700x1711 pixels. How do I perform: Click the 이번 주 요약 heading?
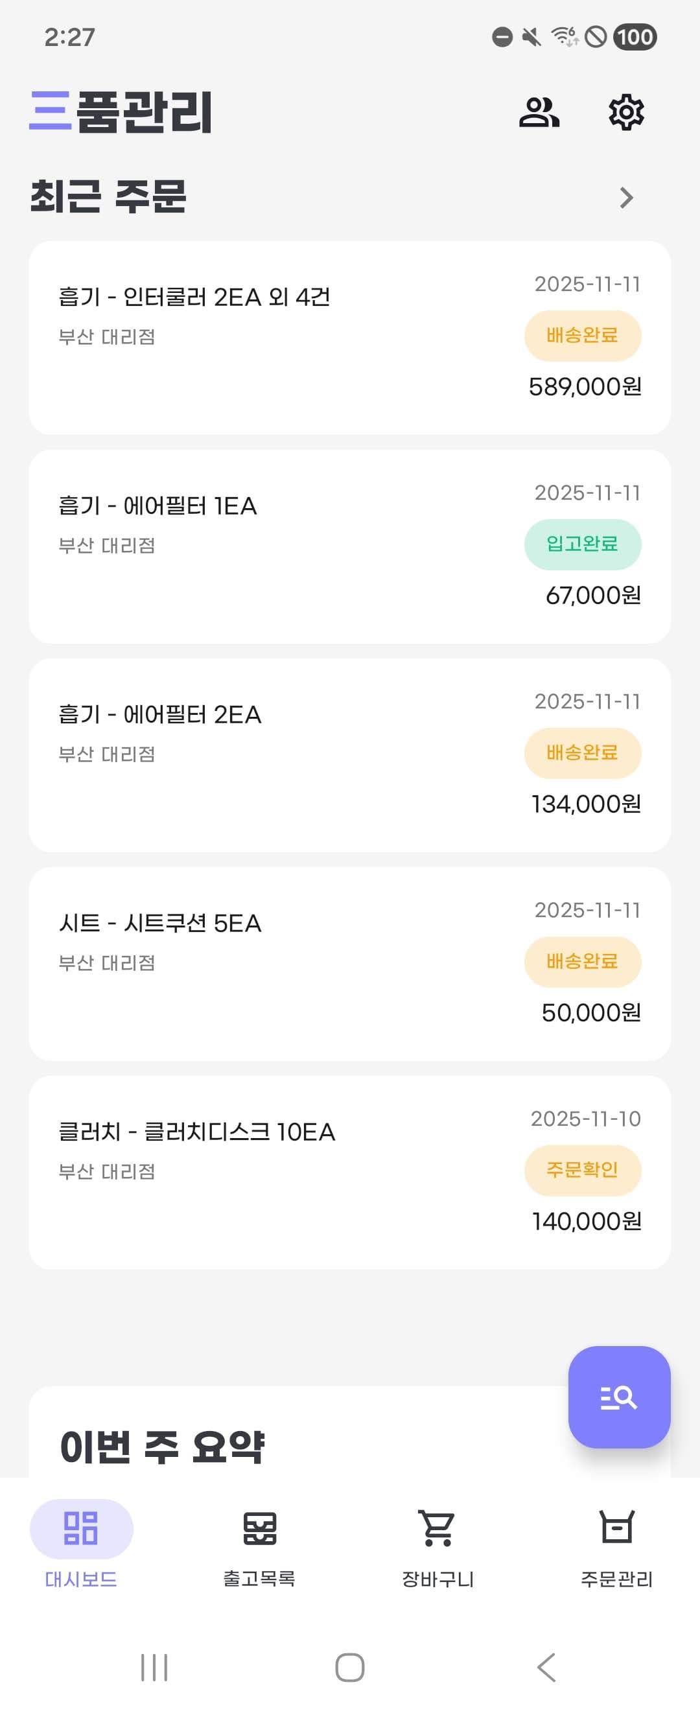point(162,1446)
